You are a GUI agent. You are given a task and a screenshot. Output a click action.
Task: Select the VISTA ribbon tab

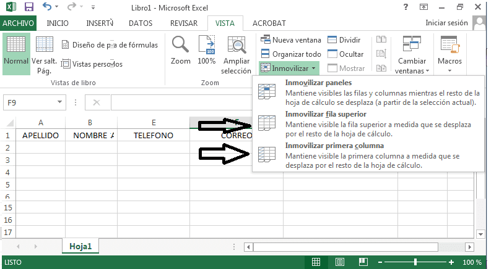225,23
